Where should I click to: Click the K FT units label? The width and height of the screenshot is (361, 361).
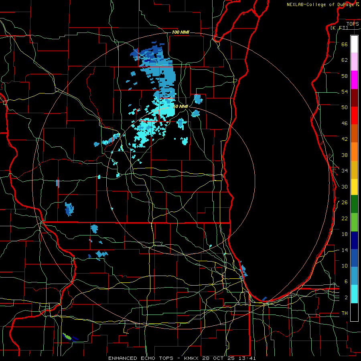point(339,28)
